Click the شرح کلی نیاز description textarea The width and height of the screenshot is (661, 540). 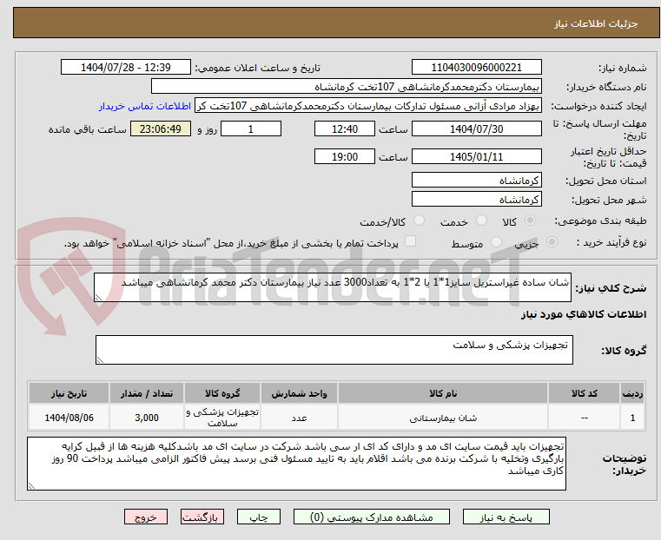(x=333, y=287)
